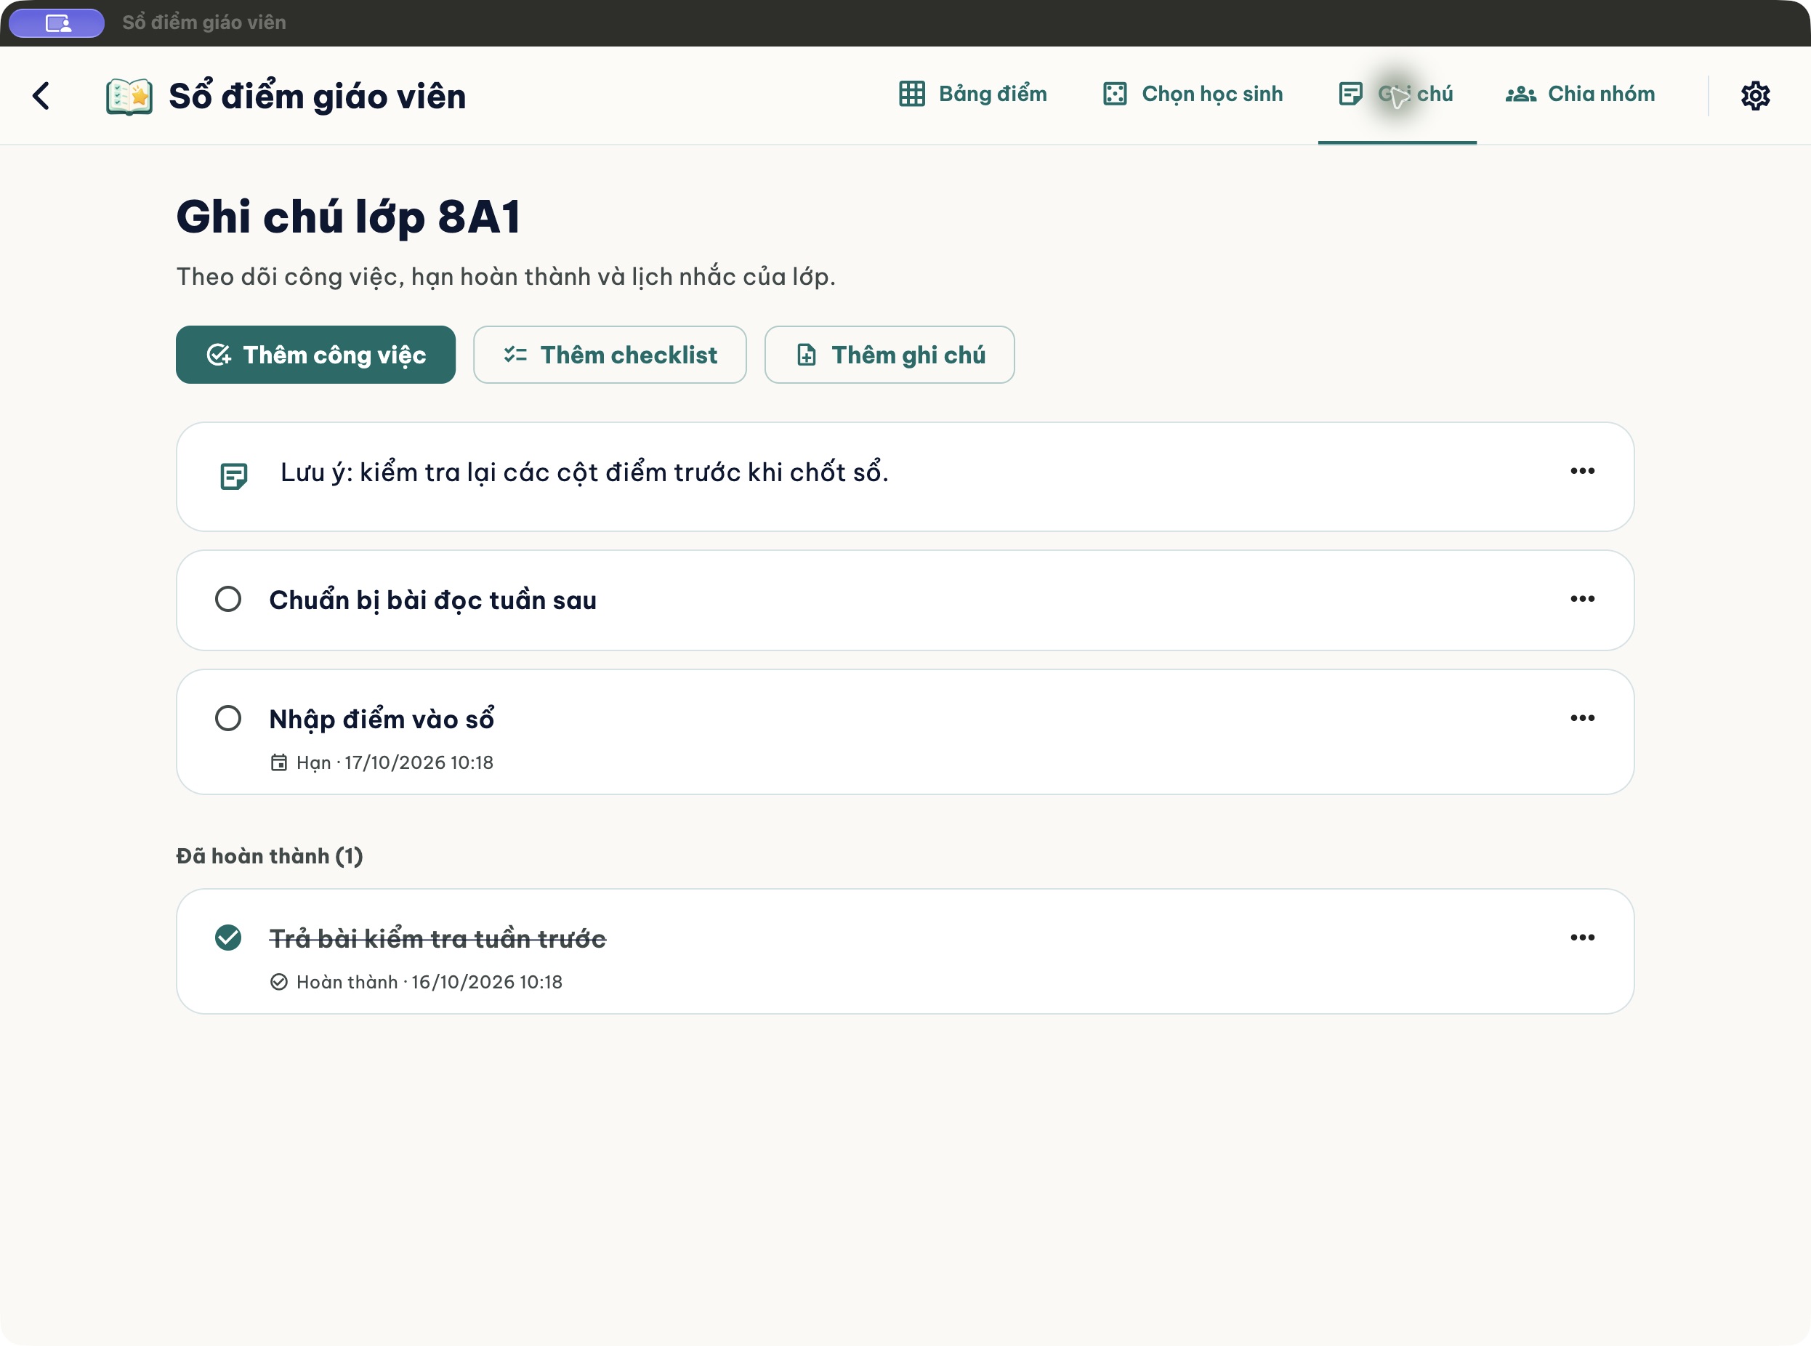Screen dimensions: 1811x1346
Task: Click task title 'Chuẩn bị bài đọc tuần sau'
Action: pyautogui.click(x=432, y=600)
